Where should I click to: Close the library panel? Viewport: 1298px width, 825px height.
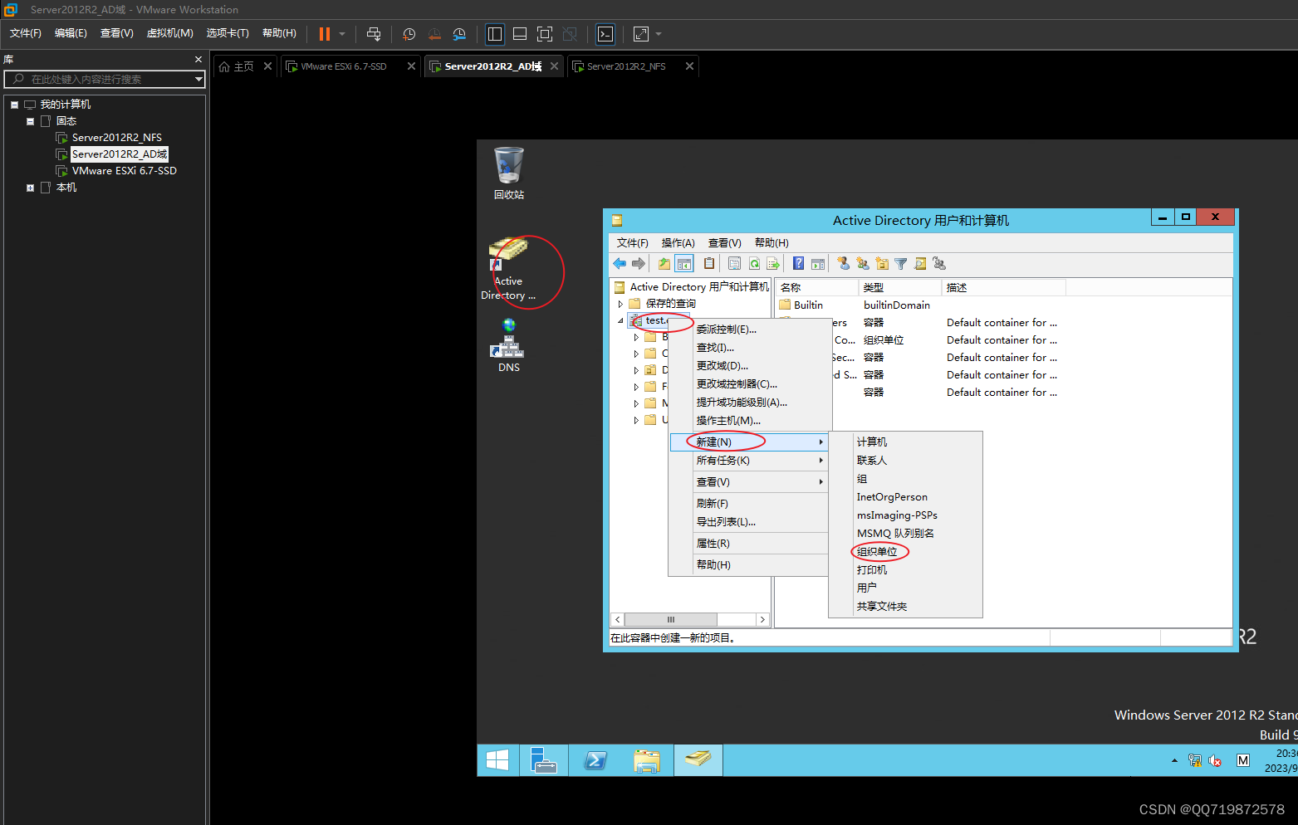pos(198,60)
